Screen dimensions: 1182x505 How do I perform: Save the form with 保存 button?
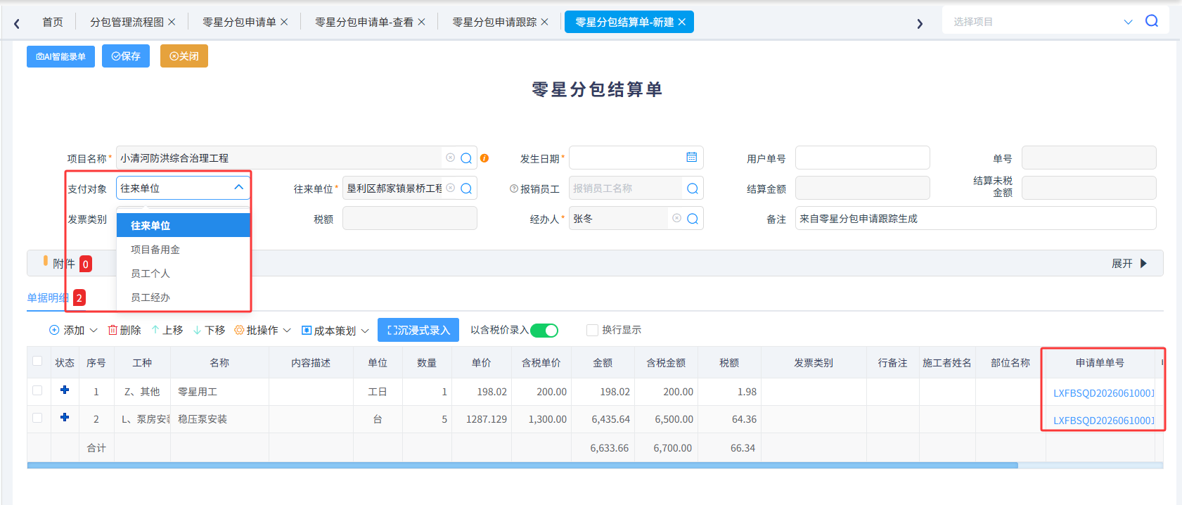click(126, 56)
